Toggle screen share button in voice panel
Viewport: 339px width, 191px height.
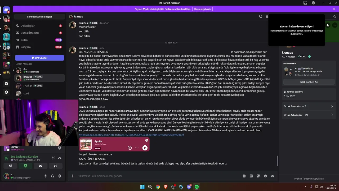(x=25, y=166)
